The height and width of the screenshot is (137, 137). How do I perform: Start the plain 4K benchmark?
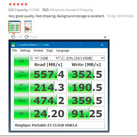pyautogui.click(x=21, y=114)
